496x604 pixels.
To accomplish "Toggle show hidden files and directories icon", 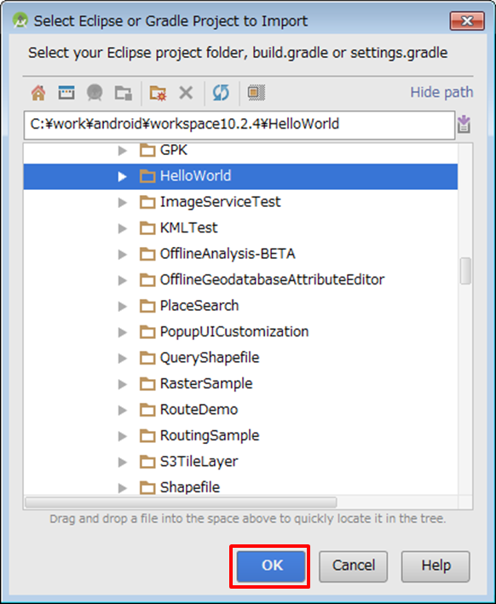I will pos(256,93).
